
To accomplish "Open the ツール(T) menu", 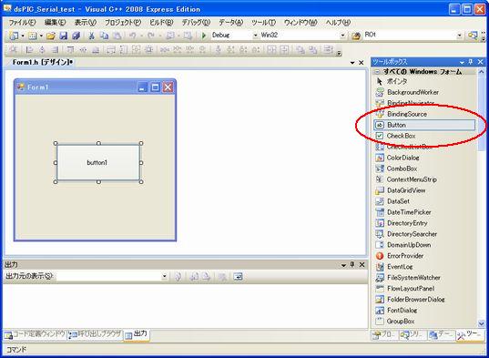I will [263, 23].
